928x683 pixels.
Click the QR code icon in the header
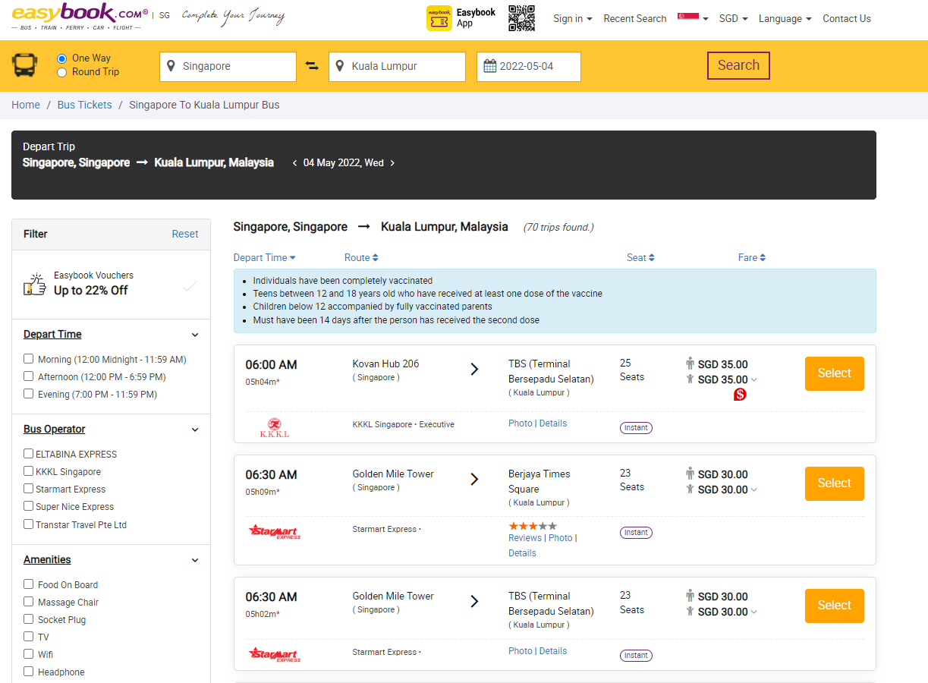[521, 17]
